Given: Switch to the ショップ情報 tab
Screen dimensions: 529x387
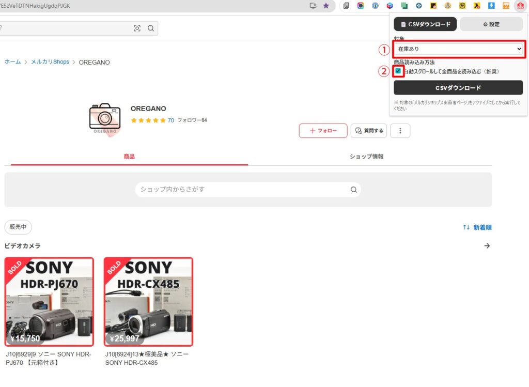Looking at the screenshot, I should tap(366, 157).
